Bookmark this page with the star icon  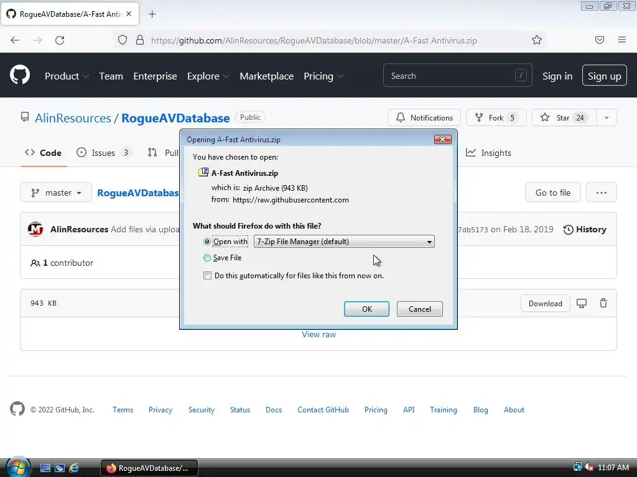537,40
